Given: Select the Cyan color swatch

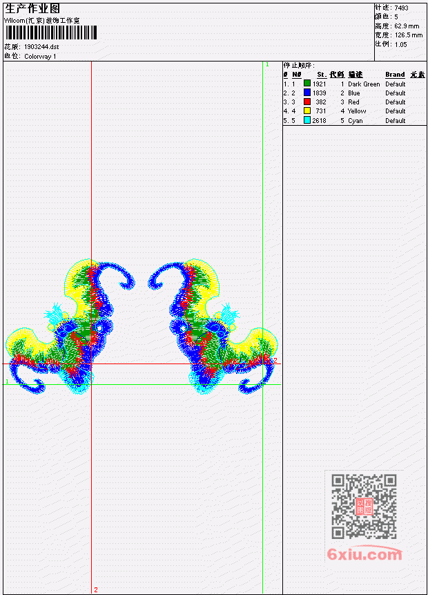Looking at the screenshot, I should (307, 120).
